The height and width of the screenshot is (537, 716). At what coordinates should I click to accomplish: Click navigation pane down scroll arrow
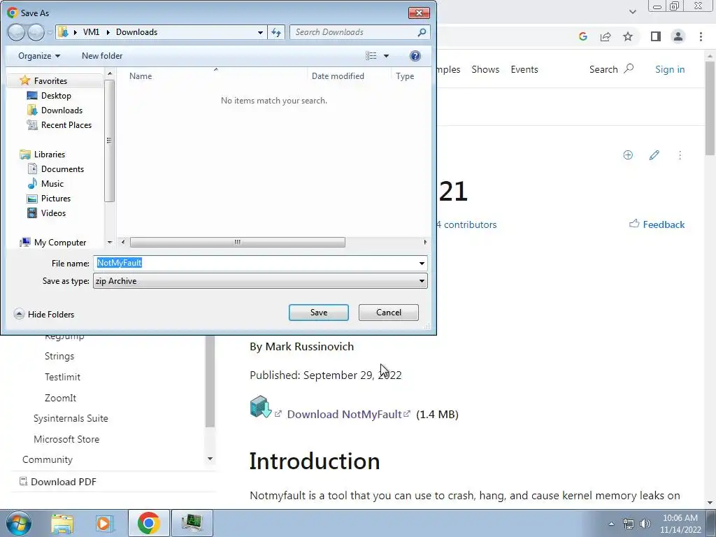[x=110, y=242]
